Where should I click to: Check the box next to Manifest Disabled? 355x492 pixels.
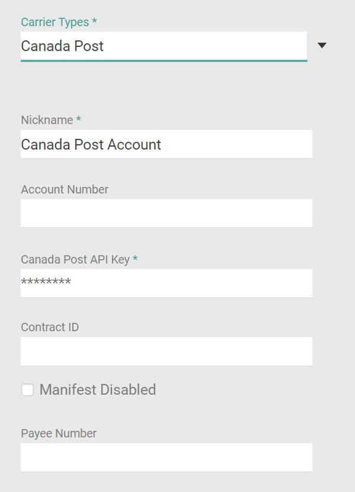pyautogui.click(x=27, y=389)
